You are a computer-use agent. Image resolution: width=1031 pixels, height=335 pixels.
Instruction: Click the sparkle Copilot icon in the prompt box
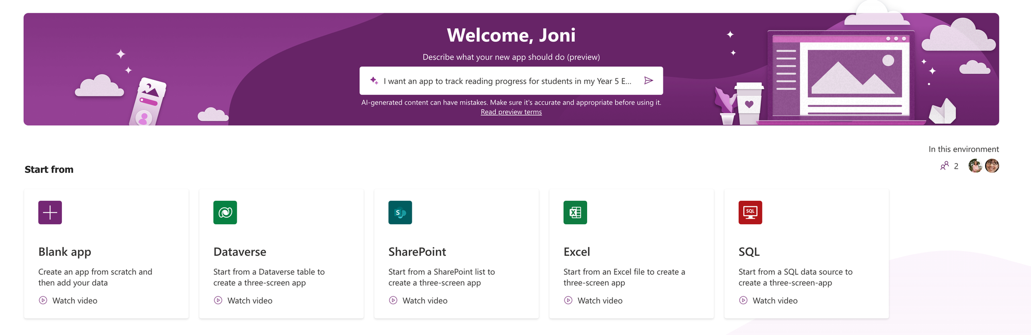coord(374,81)
